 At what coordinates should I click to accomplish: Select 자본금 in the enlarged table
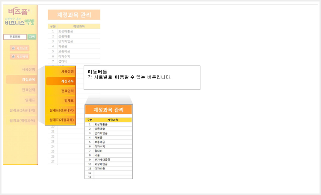[x=98, y=138]
